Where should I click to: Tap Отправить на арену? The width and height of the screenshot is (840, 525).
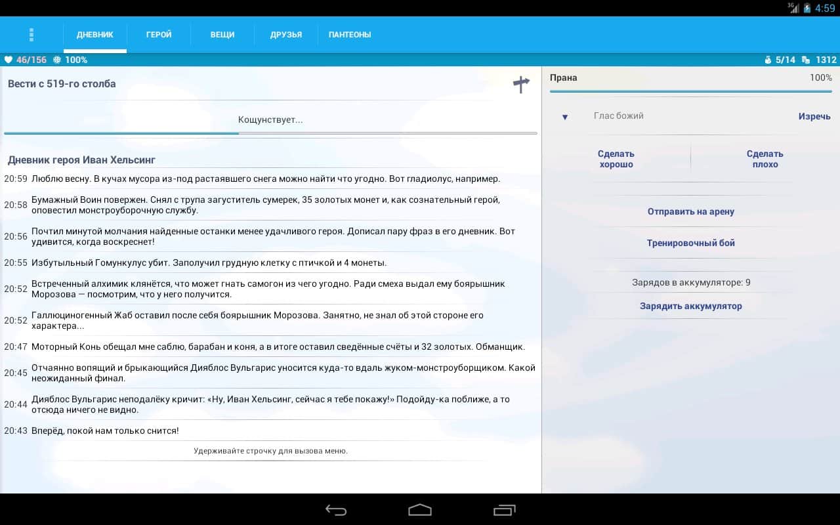(691, 211)
